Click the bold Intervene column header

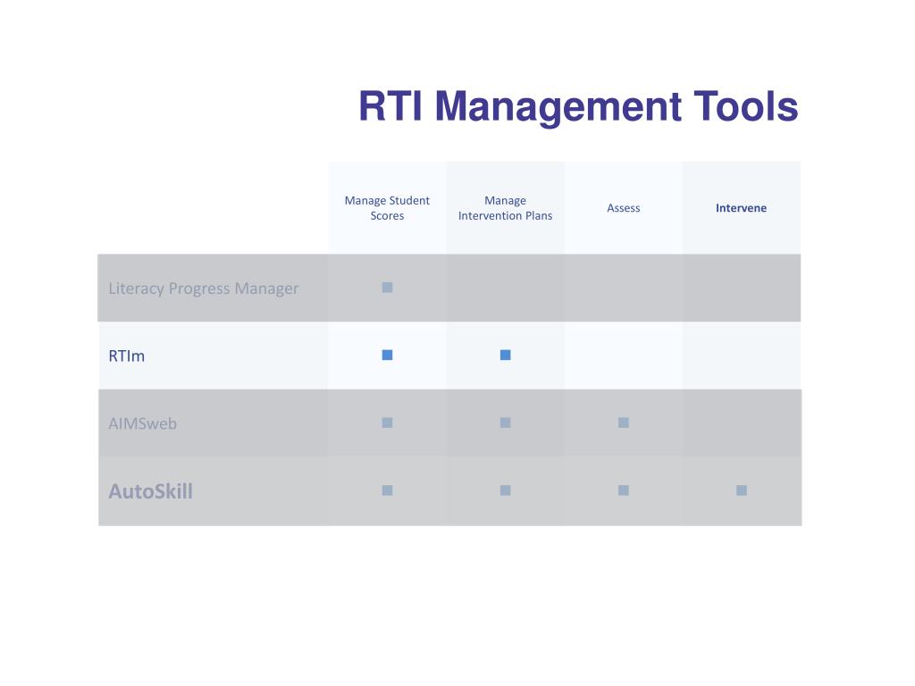click(741, 207)
